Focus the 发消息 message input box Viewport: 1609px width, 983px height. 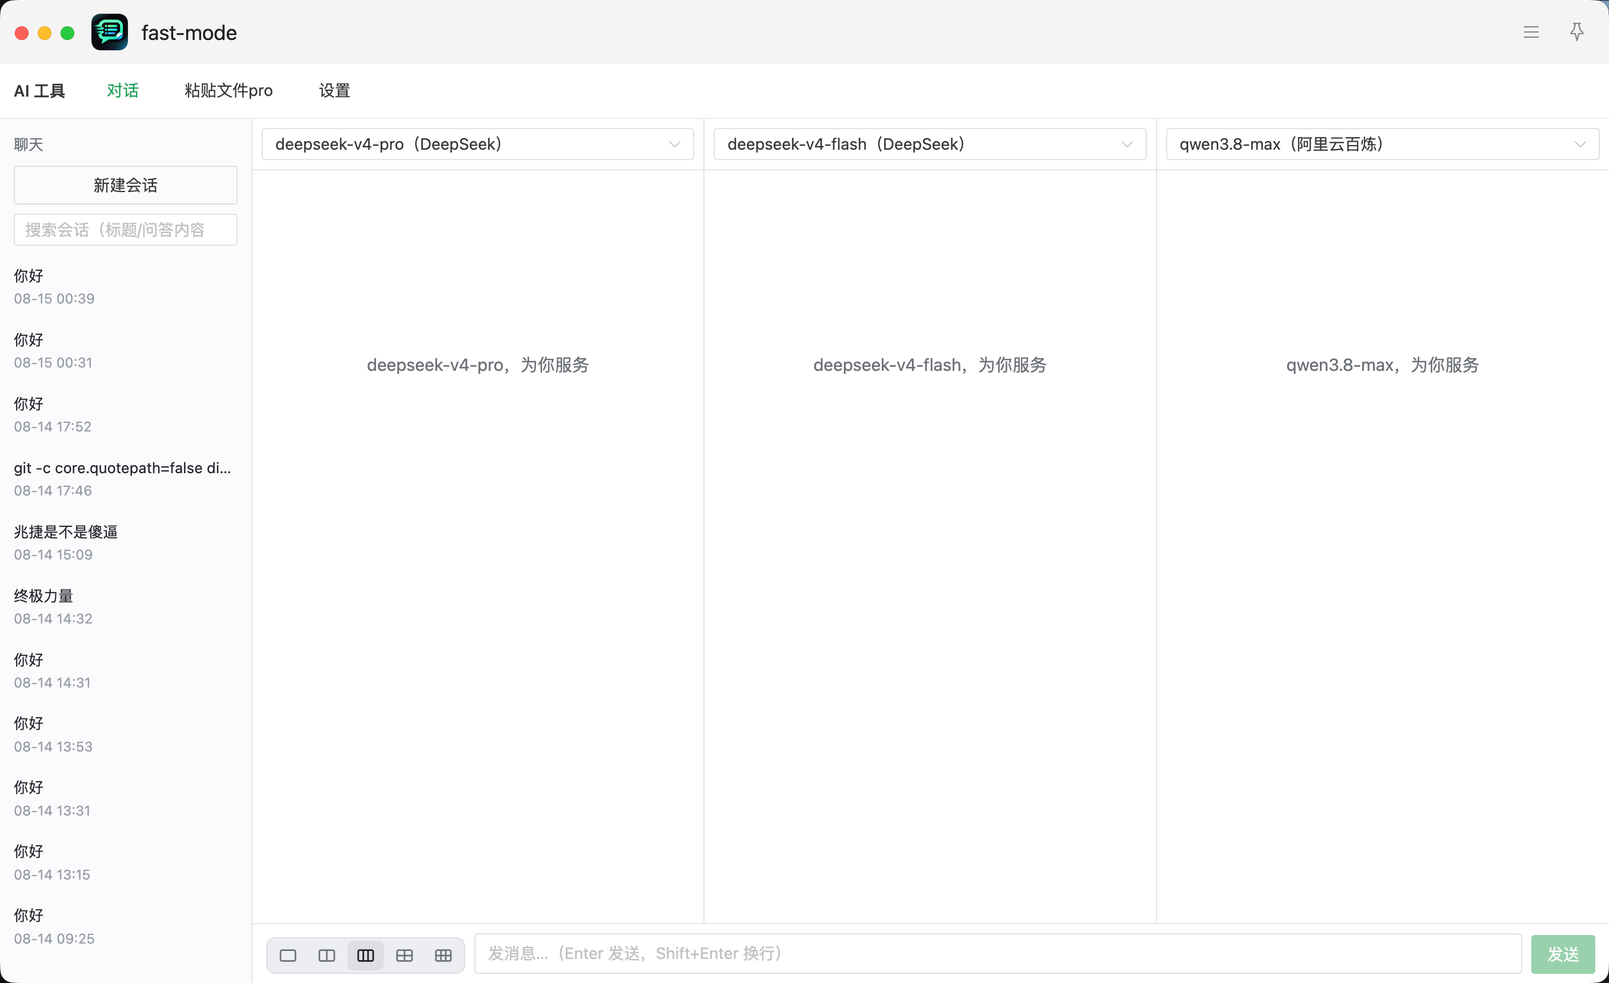997,953
